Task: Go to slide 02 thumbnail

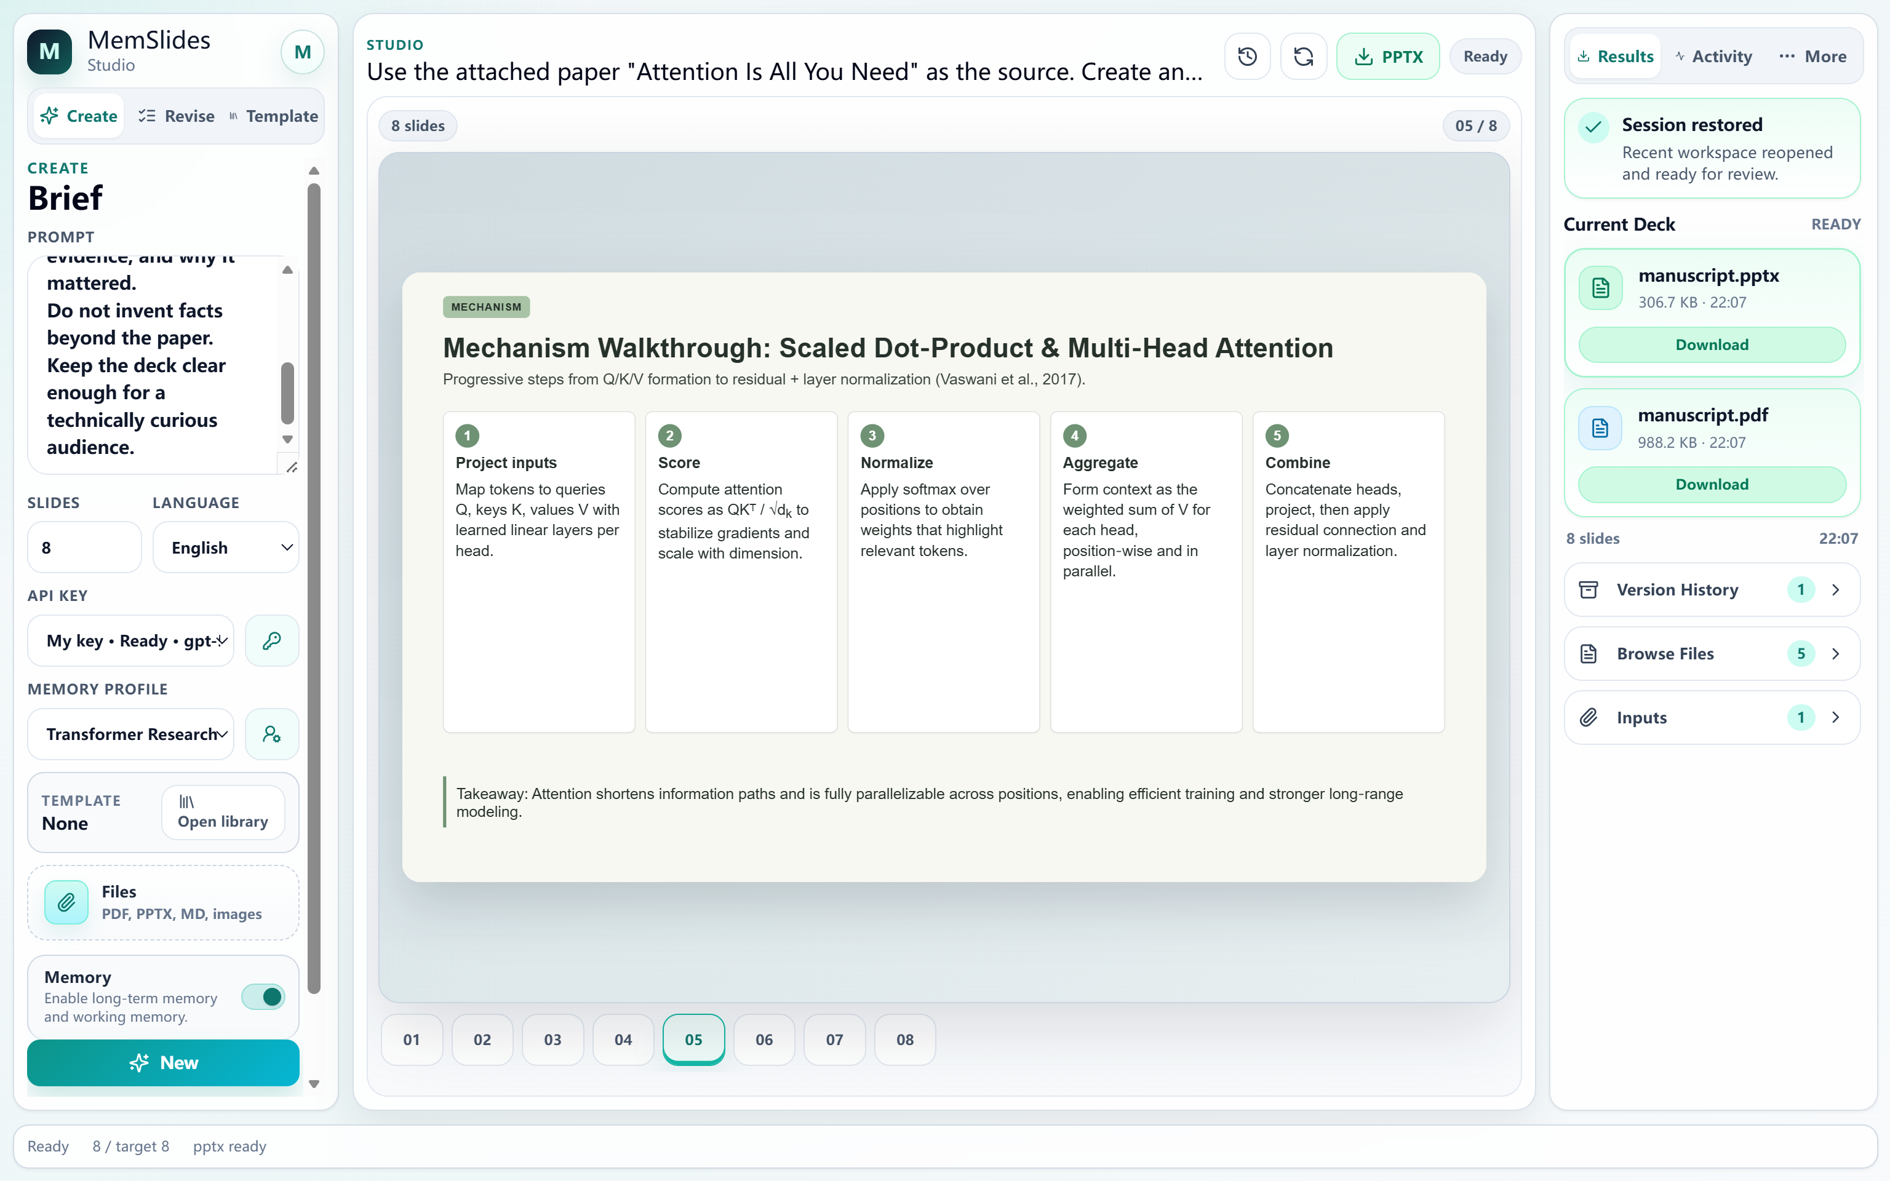Action: (482, 1040)
